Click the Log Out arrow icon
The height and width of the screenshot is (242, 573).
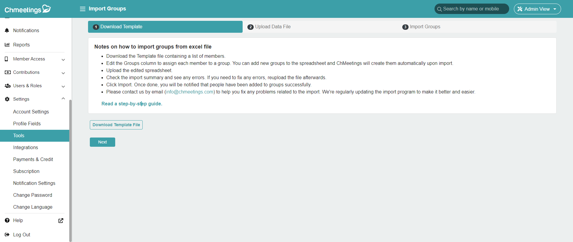pyautogui.click(x=7, y=235)
